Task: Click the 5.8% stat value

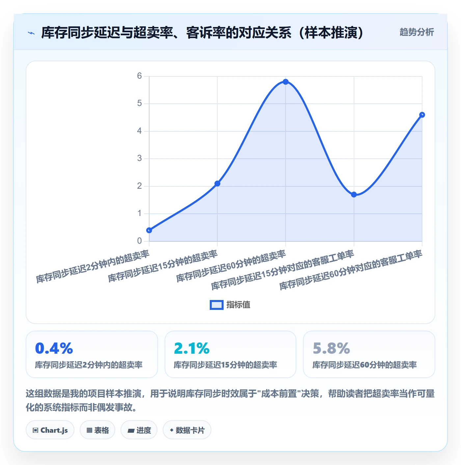Action: pos(331,348)
